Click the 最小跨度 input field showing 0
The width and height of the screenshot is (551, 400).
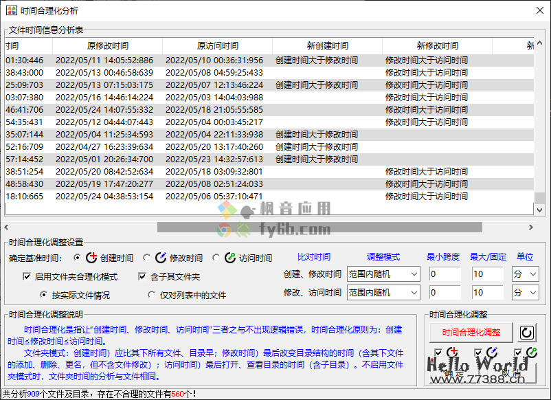tap(445, 273)
